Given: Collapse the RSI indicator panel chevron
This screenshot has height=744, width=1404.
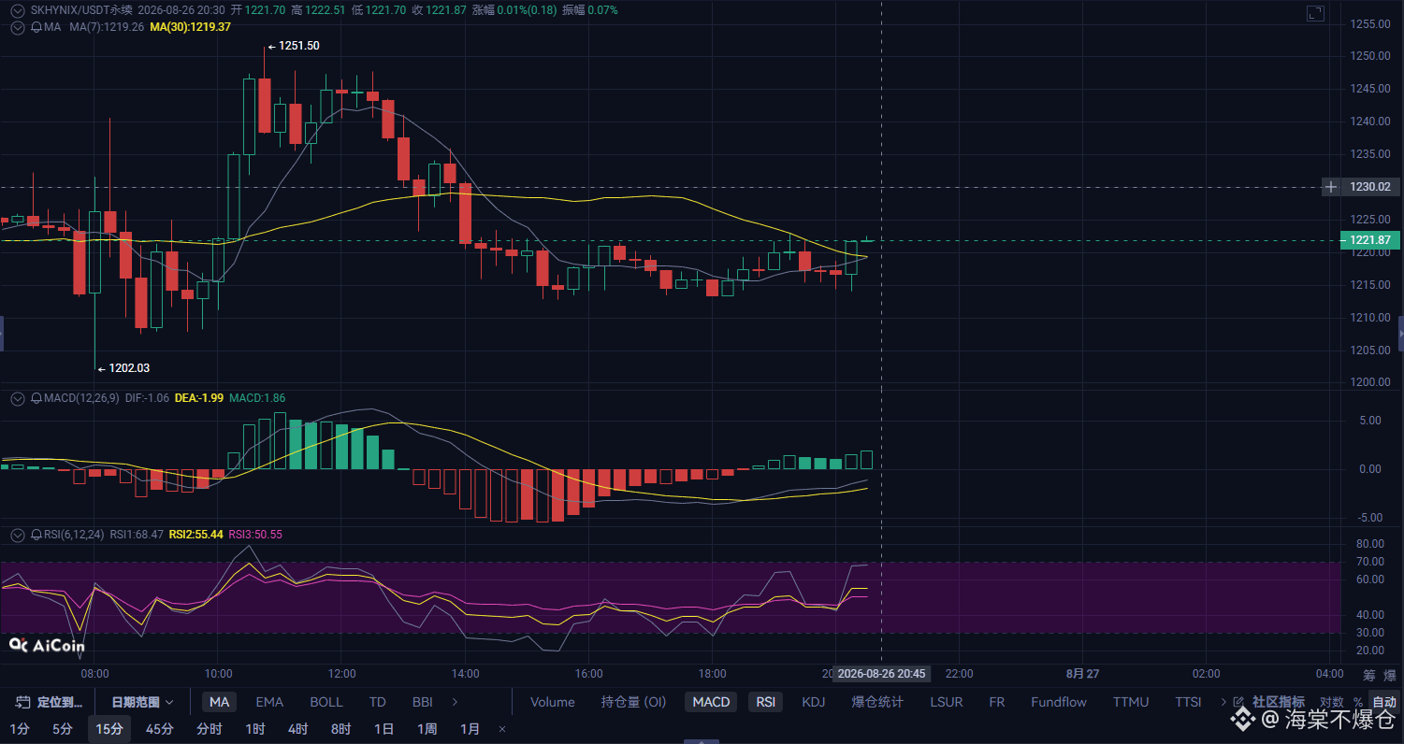Looking at the screenshot, I should pos(17,535).
